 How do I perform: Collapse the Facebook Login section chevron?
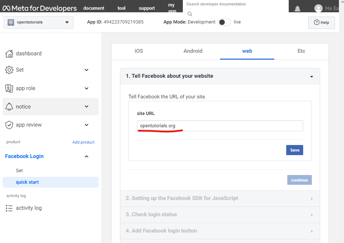click(87, 157)
